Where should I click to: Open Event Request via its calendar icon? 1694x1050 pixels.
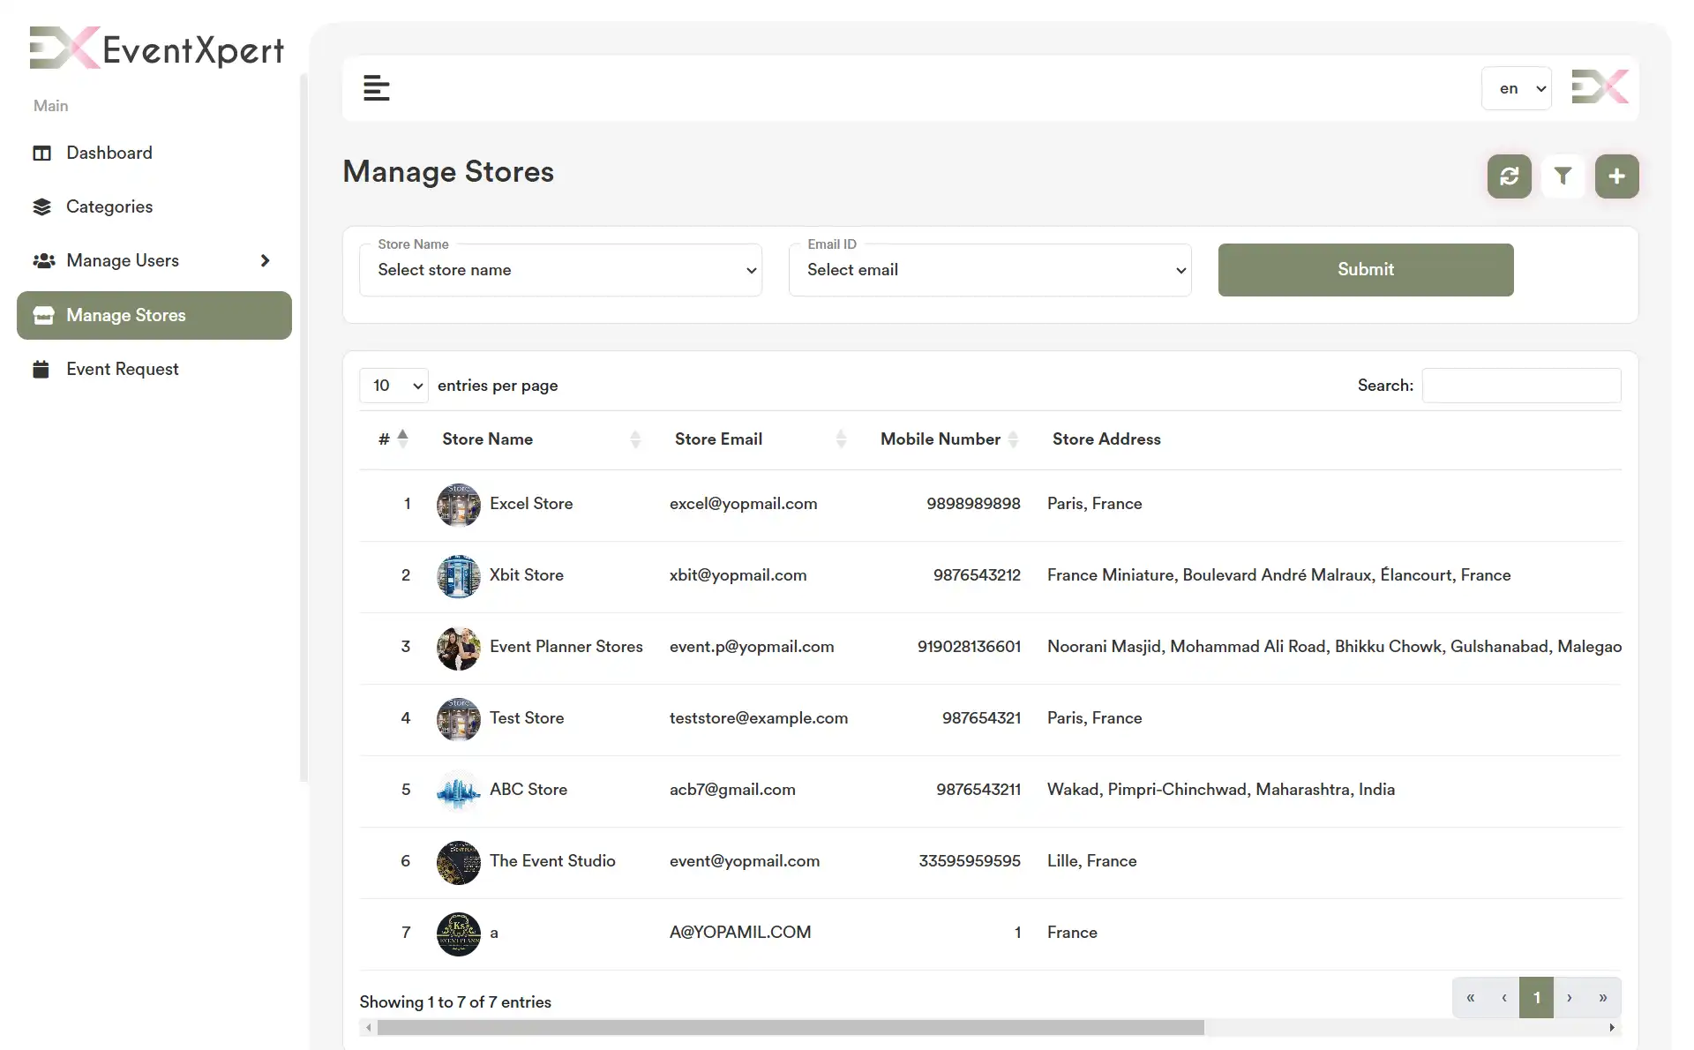pos(41,369)
